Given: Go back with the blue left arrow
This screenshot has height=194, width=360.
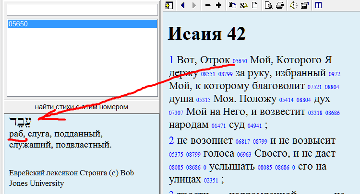Looking at the screenshot, I should pos(183,5).
